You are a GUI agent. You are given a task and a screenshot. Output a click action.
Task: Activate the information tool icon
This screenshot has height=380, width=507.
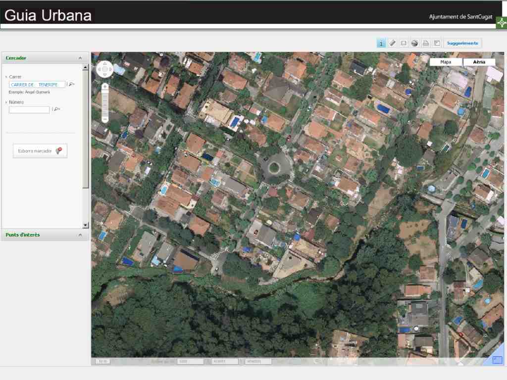click(x=381, y=44)
